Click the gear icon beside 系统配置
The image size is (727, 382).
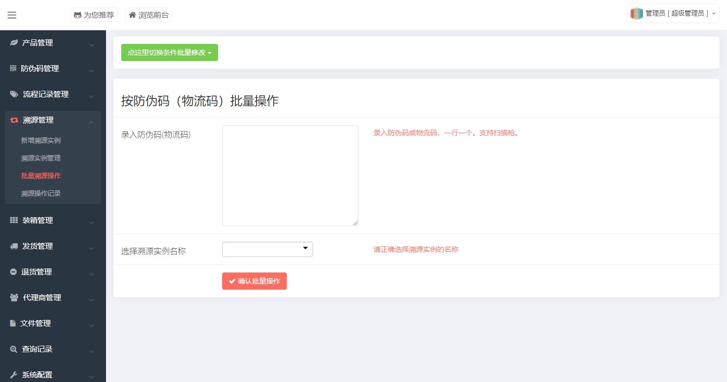click(x=13, y=374)
